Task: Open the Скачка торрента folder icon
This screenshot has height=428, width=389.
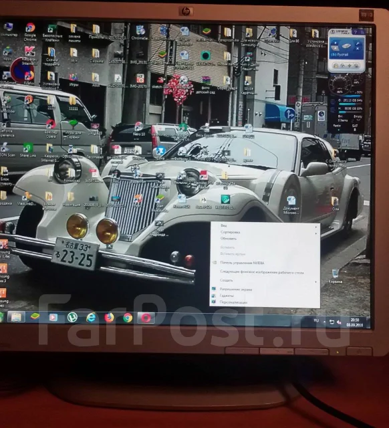Action: point(51,56)
